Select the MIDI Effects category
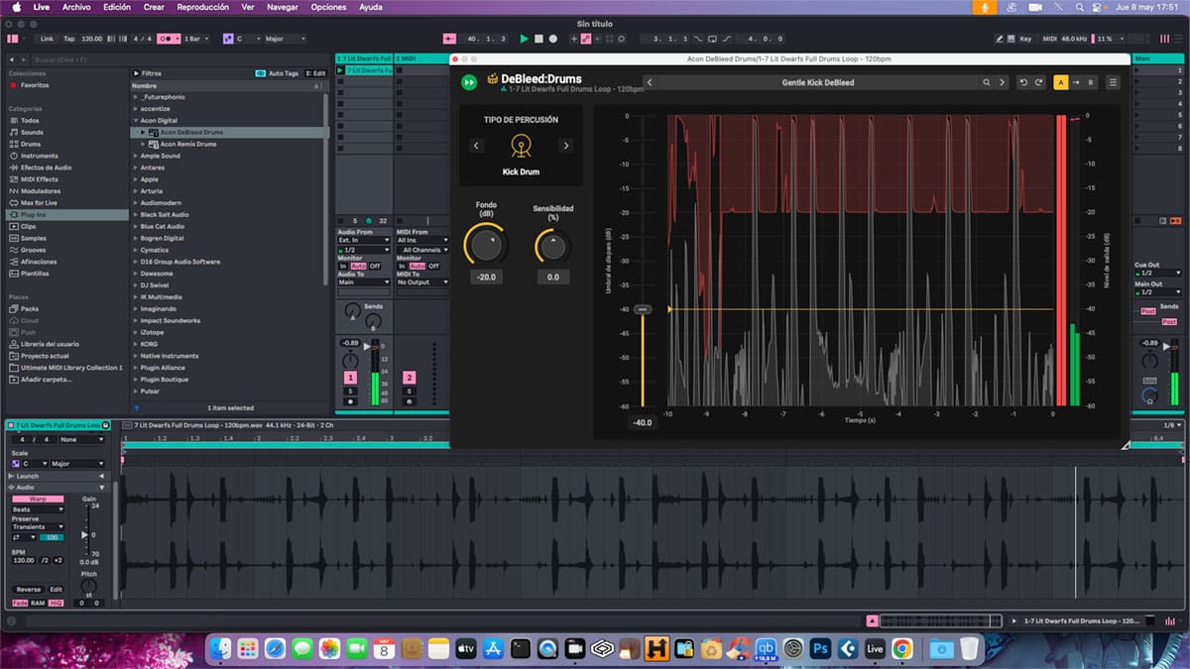Viewport: 1190px width, 669px height. coord(39,179)
